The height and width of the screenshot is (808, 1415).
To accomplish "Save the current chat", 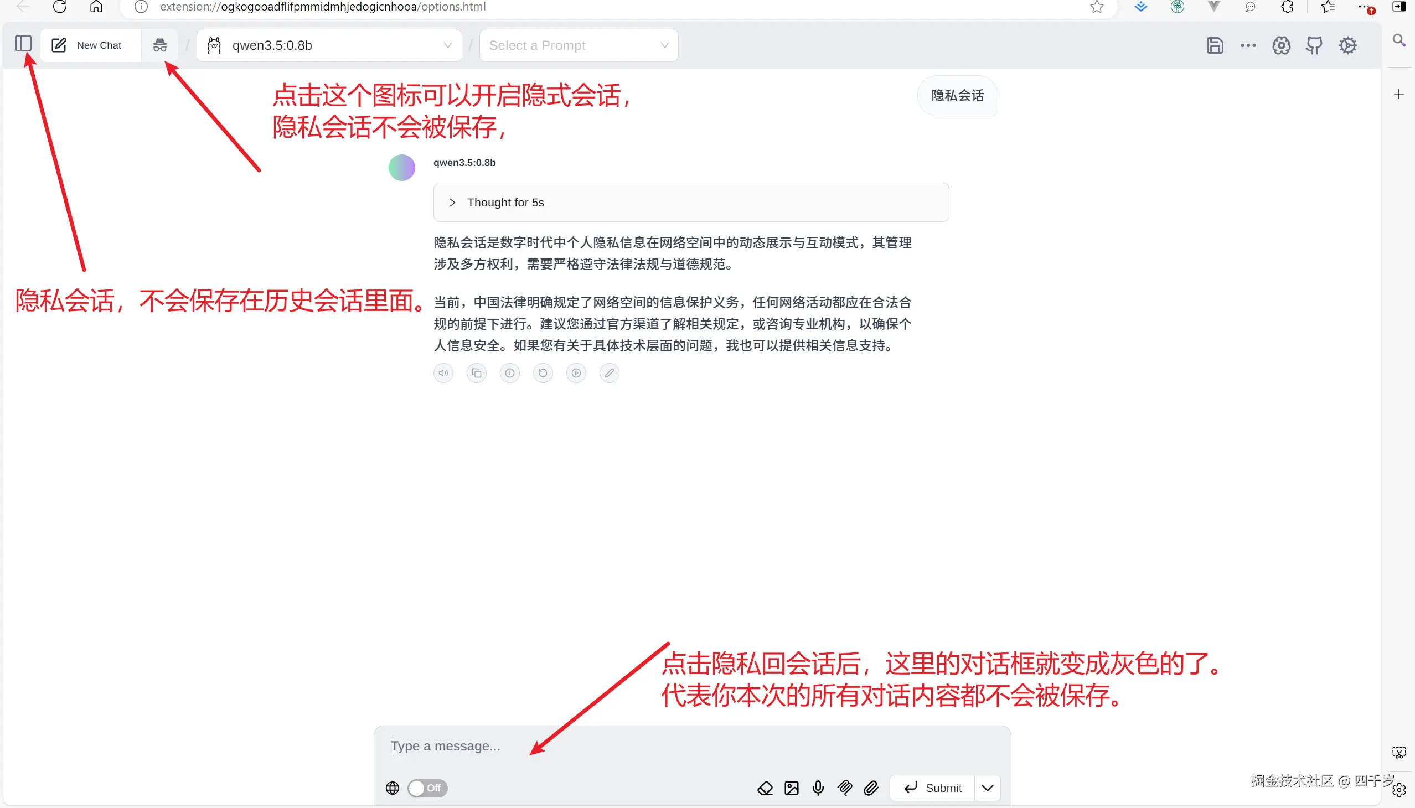I will tap(1215, 45).
